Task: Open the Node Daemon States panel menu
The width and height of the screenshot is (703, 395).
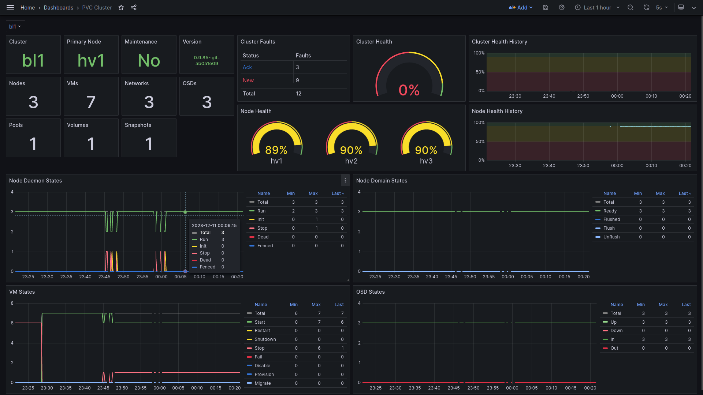Action: 345,180
